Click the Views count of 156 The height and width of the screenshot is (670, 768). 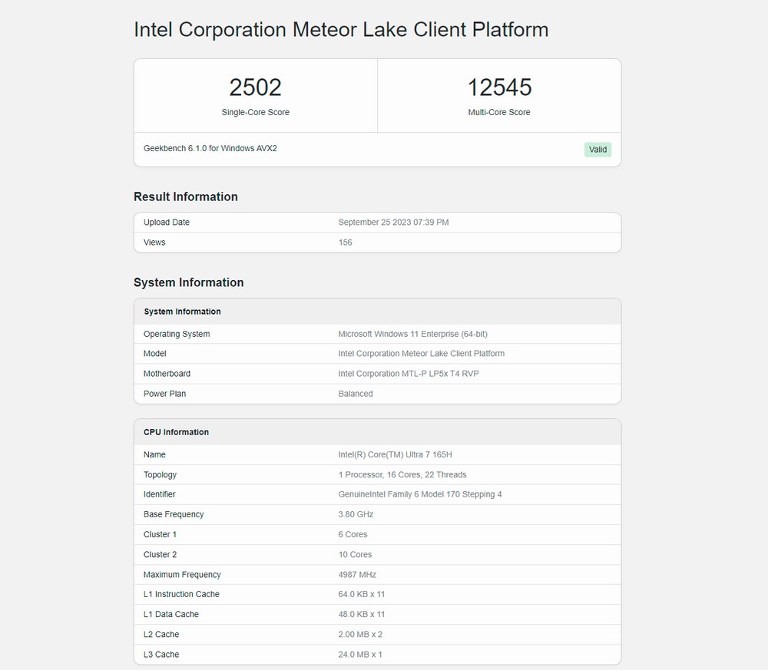pyautogui.click(x=345, y=243)
